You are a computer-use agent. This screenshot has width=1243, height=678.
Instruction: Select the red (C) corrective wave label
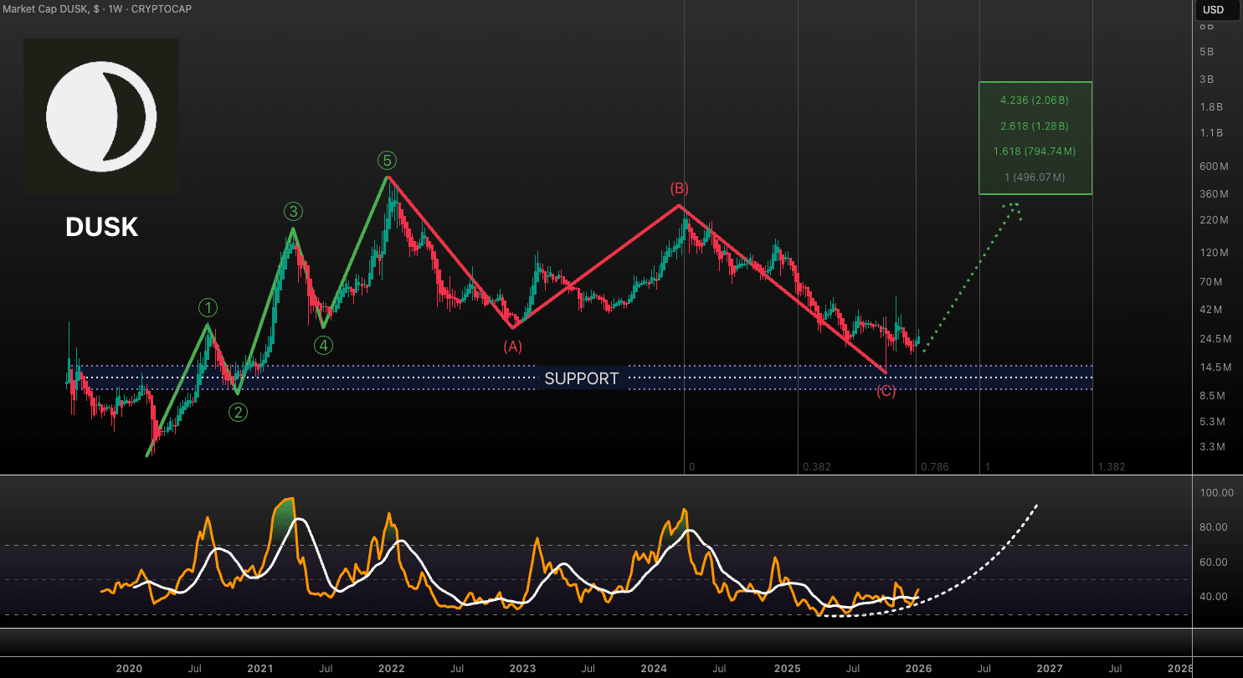[x=886, y=391]
